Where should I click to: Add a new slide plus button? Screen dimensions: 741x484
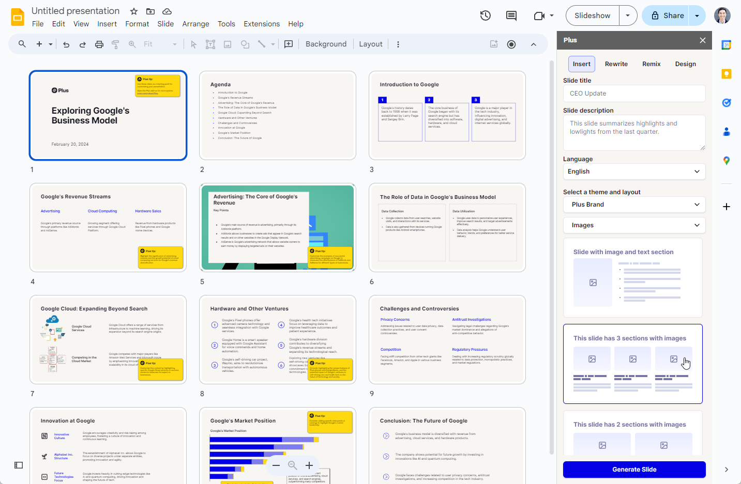click(x=39, y=44)
